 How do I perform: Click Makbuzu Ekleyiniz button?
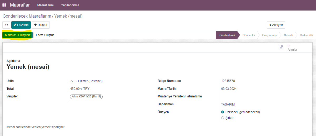[x=18, y=35]
